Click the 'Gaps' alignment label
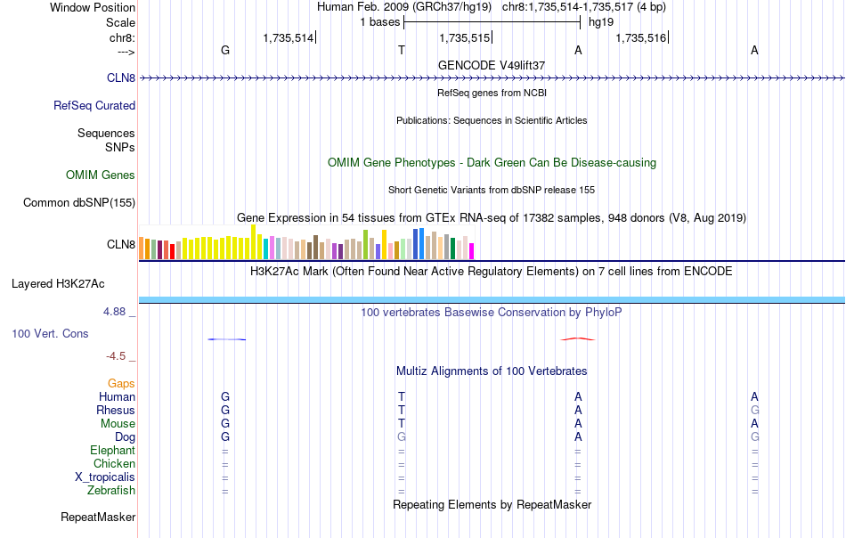 click(121, 384)
